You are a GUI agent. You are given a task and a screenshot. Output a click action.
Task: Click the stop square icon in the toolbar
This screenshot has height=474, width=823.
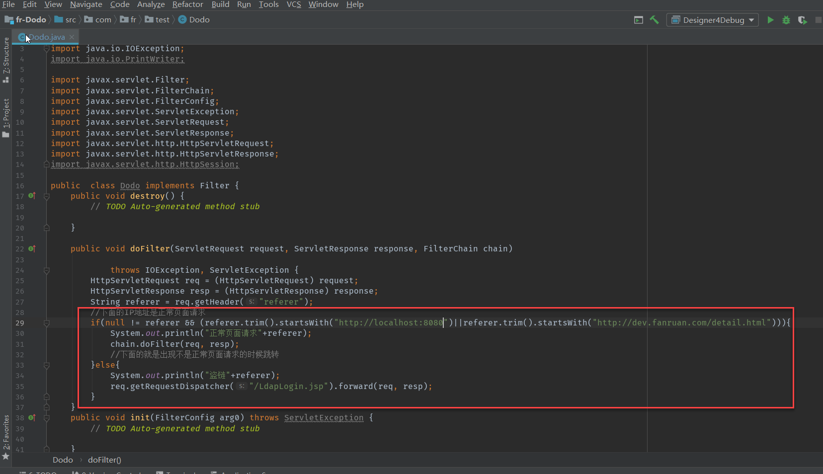[819, 20]
